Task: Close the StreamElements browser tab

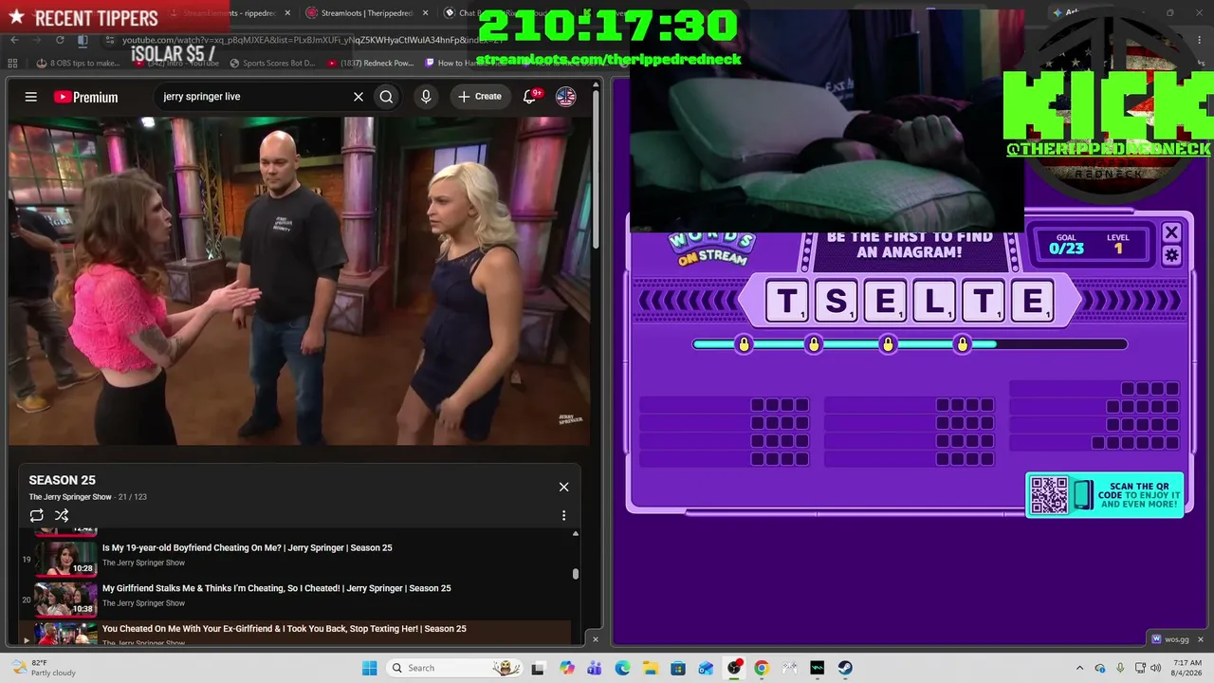Action: (x=287, y=13)
